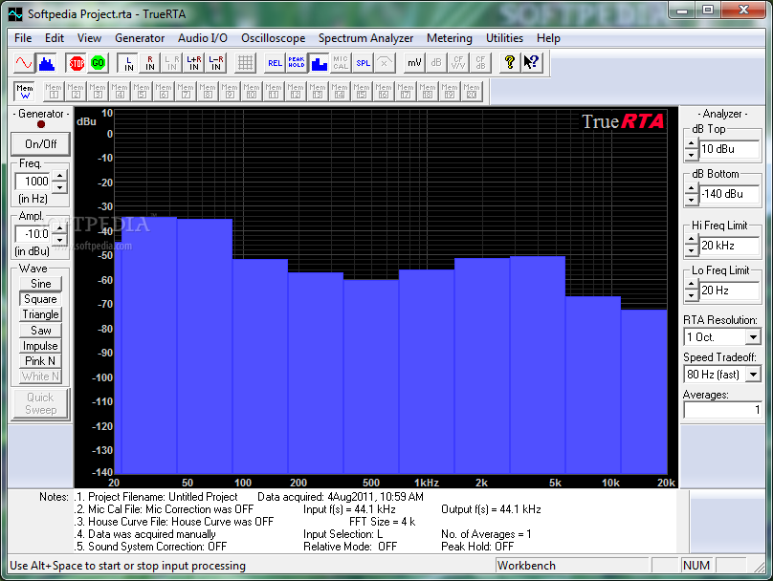The image size is (773, 581).
Task: Toggle the generator On/Off button
Action: pos(41,144)
